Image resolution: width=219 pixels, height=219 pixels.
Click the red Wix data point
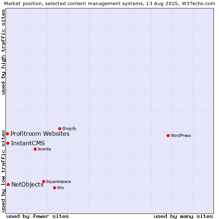(55, 188)
